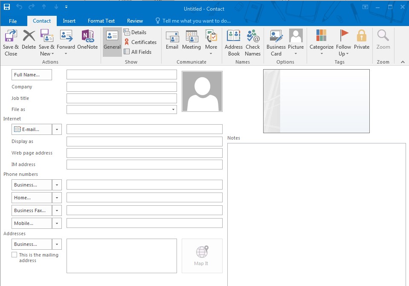Delete the contact
The height and width of the screenshot is (286, 409).
coord(29,40)
